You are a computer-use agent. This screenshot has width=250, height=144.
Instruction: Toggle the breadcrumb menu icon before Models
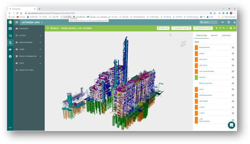tap(48, 28)
